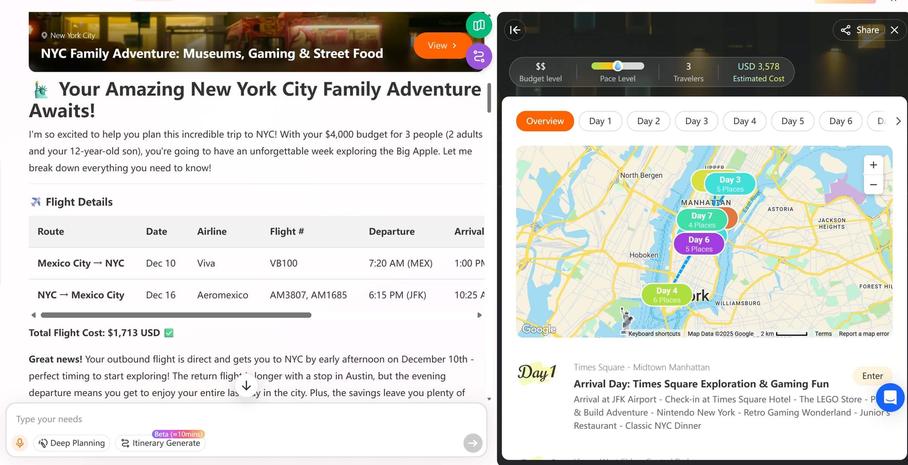Click the purple itinerary settings icon

[479, 57]
